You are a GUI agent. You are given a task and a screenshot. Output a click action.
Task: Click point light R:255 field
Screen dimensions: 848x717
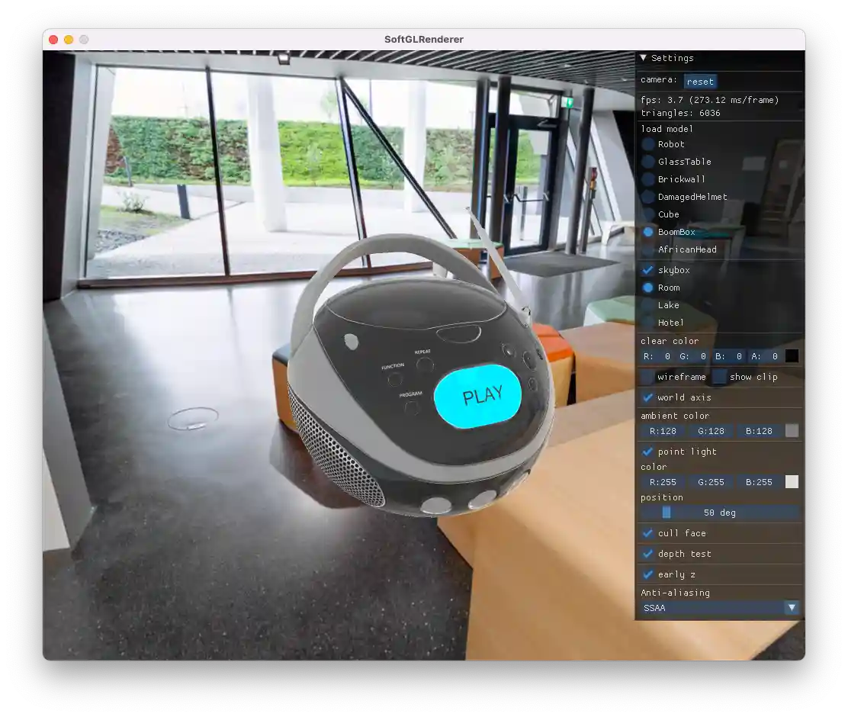pos(663,482)
